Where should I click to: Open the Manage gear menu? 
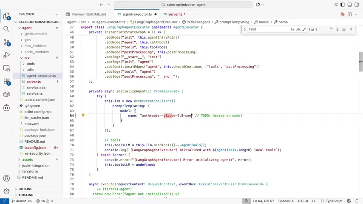(6, 191)
